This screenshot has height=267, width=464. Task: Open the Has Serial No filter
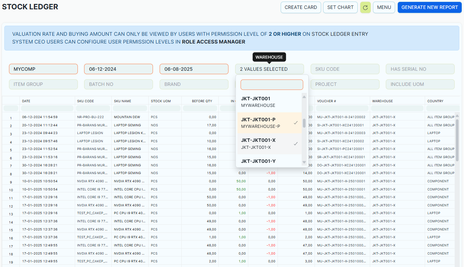point(420,69)
